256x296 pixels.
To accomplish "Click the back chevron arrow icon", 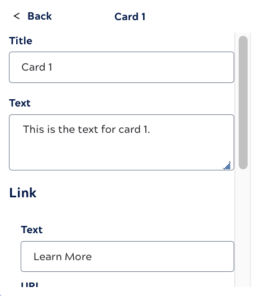I will tap(17, 16).
